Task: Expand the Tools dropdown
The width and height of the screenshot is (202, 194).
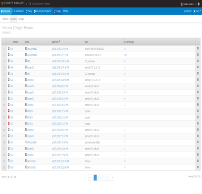Action: pos(197,11)
